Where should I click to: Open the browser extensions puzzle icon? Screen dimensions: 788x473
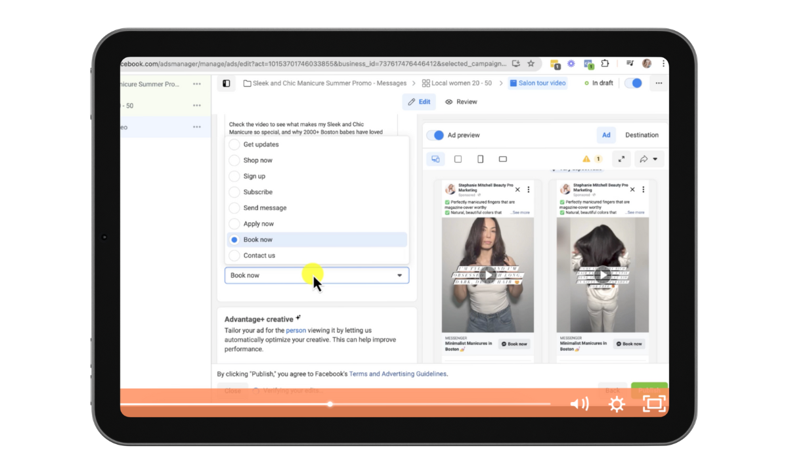(605, 64)
